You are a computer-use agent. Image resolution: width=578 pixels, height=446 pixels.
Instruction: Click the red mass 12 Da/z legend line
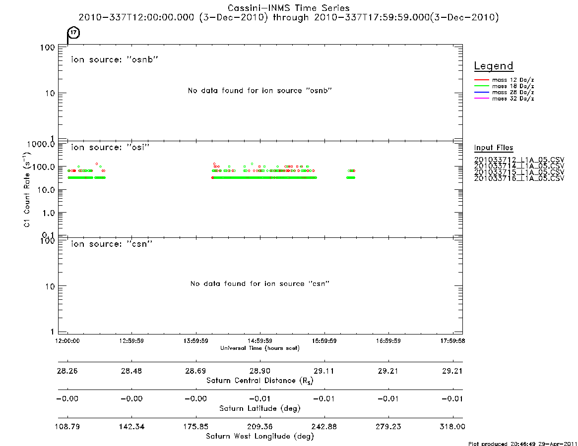pos(481,80)
